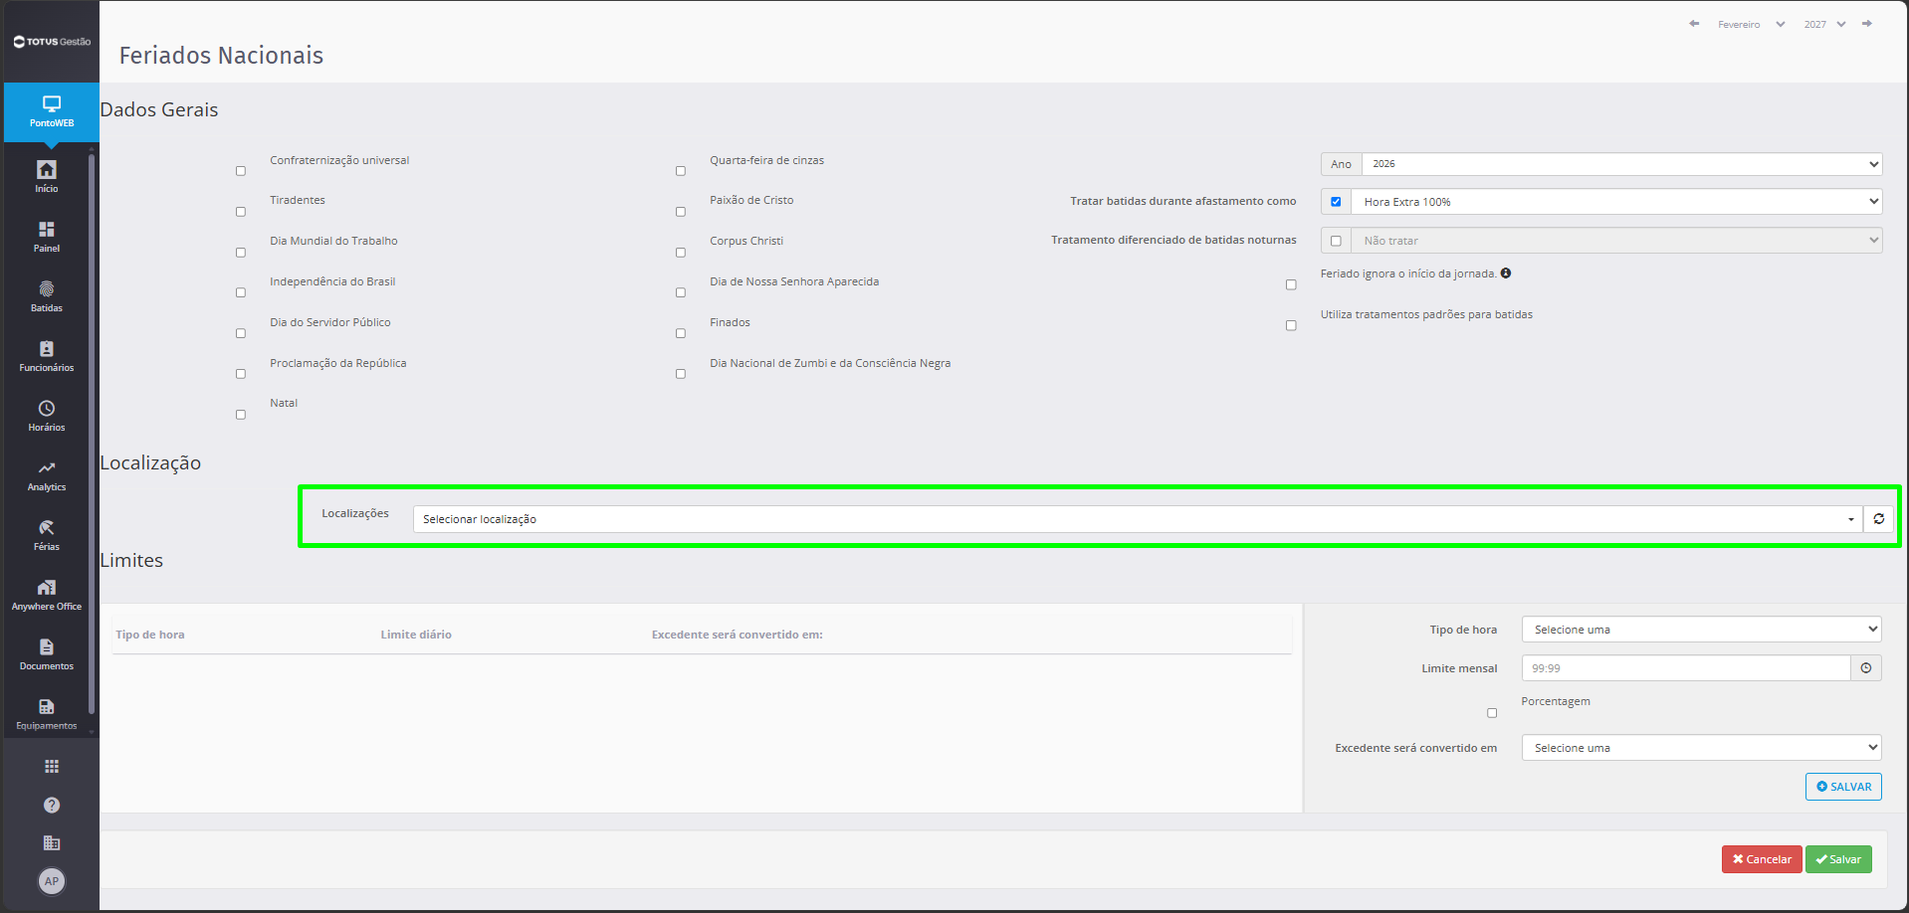Open the company building icon

52,842
